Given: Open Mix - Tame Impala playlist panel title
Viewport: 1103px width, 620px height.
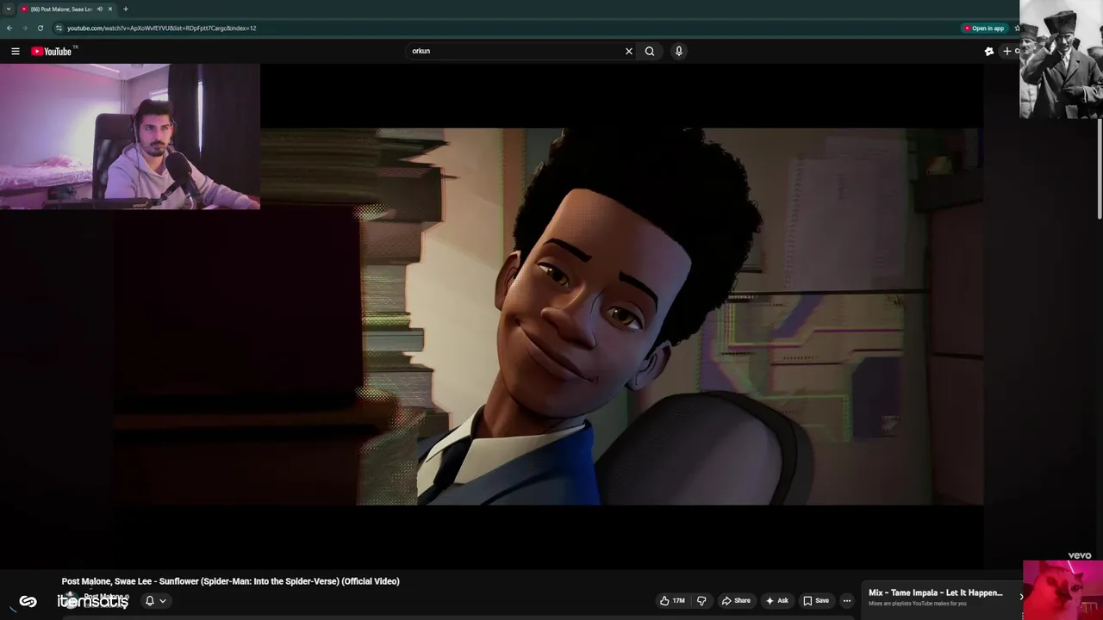Looking at the screenshot, I should click(x=936, y=592).
